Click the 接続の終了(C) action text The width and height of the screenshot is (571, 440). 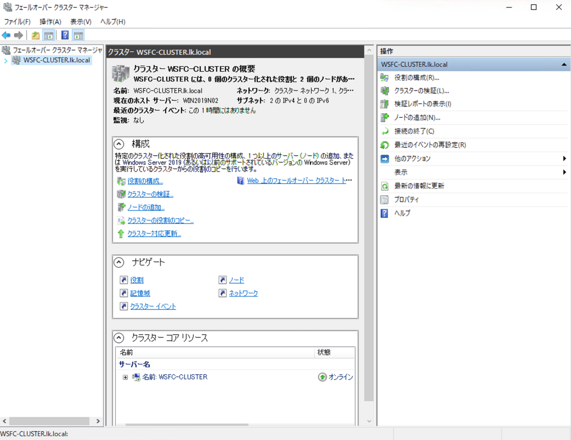point(414,131)
